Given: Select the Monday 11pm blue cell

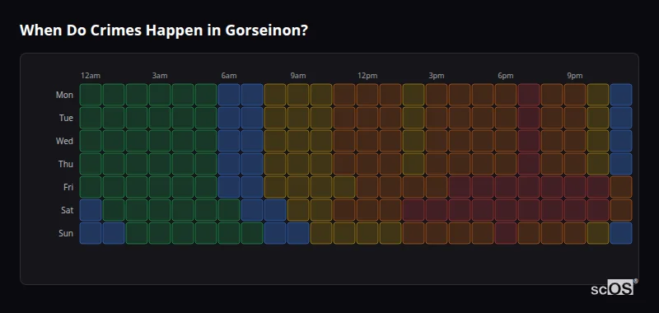Looking at the screenshot, I should pos(621,95).
